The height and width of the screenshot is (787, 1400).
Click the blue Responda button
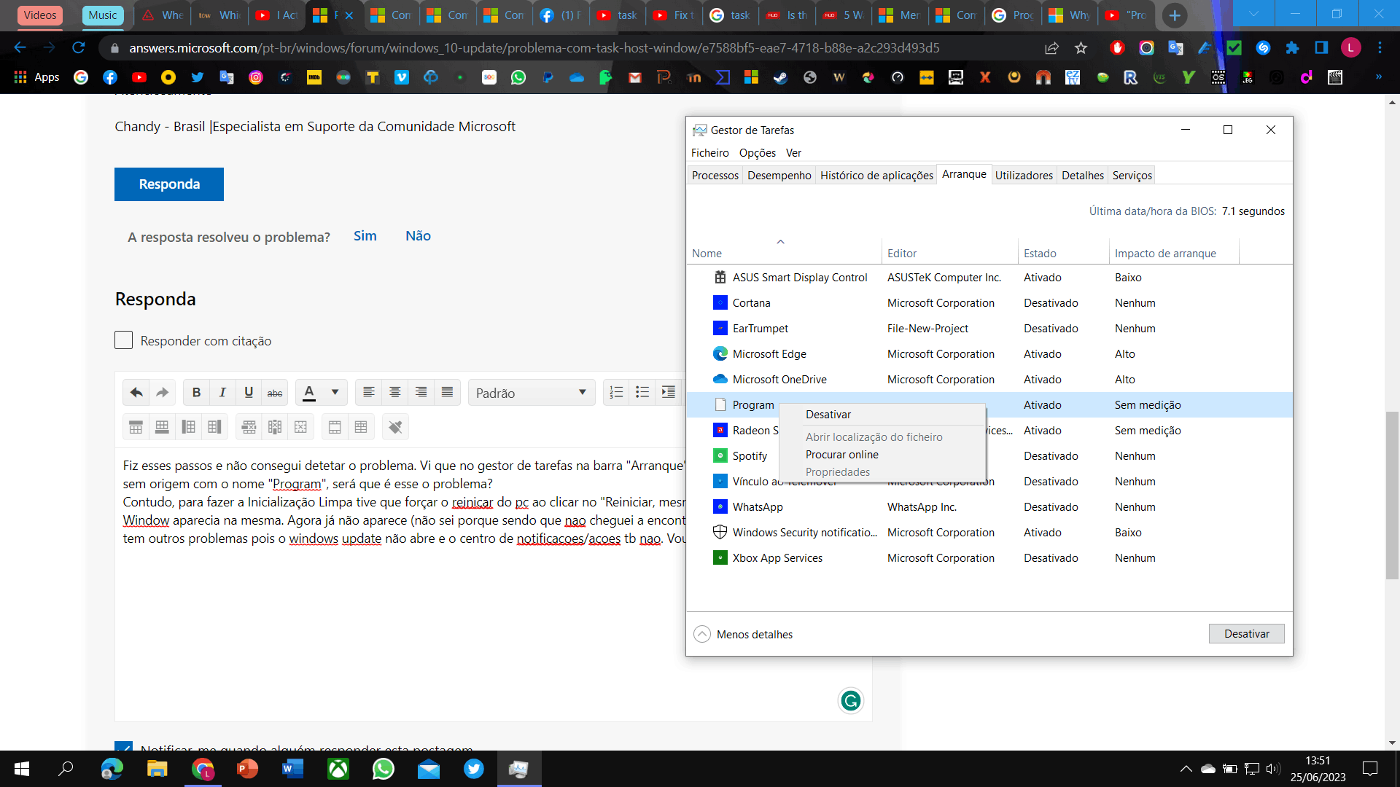tap(169, 184)
